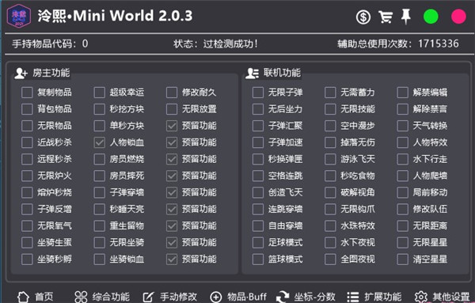The height and width of the screenshot is (303, 475).
Task: Enable 足球模式 option
Action: tap(258, 242)
